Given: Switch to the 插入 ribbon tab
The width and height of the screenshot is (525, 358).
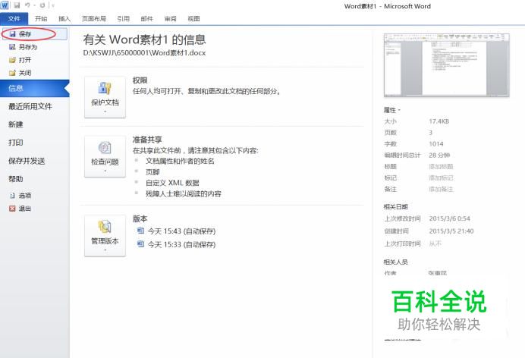Looking at the screenshot, I should point(64,19).
